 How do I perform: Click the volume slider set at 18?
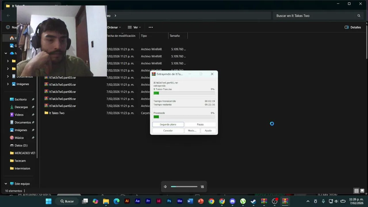pyautogui.click(x=184, y=187)
